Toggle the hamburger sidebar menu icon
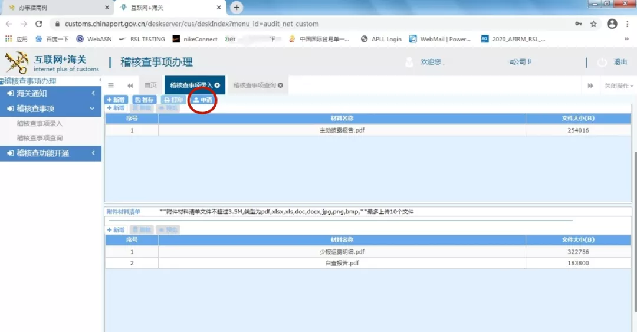 (110, 86)
